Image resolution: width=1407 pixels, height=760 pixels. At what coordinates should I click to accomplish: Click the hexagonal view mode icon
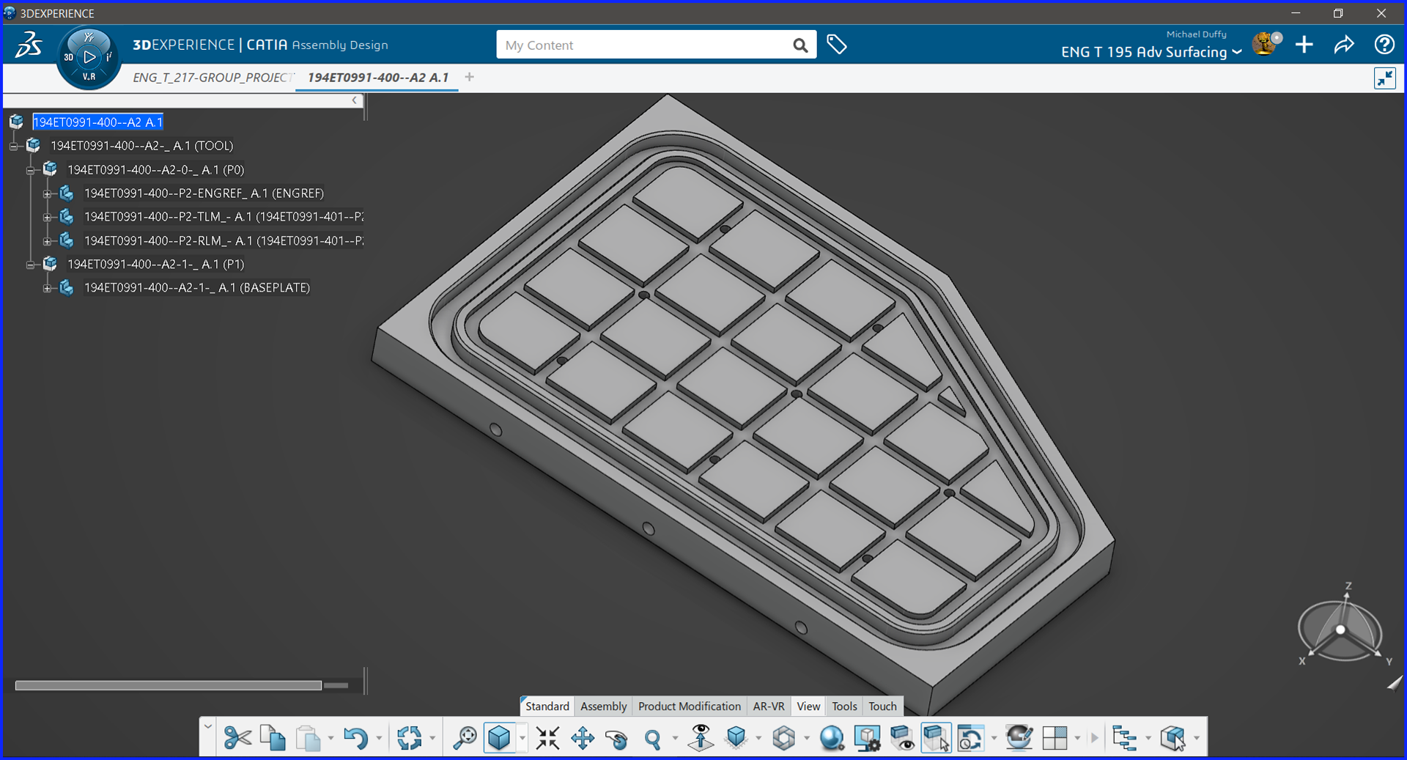(784, 737)
